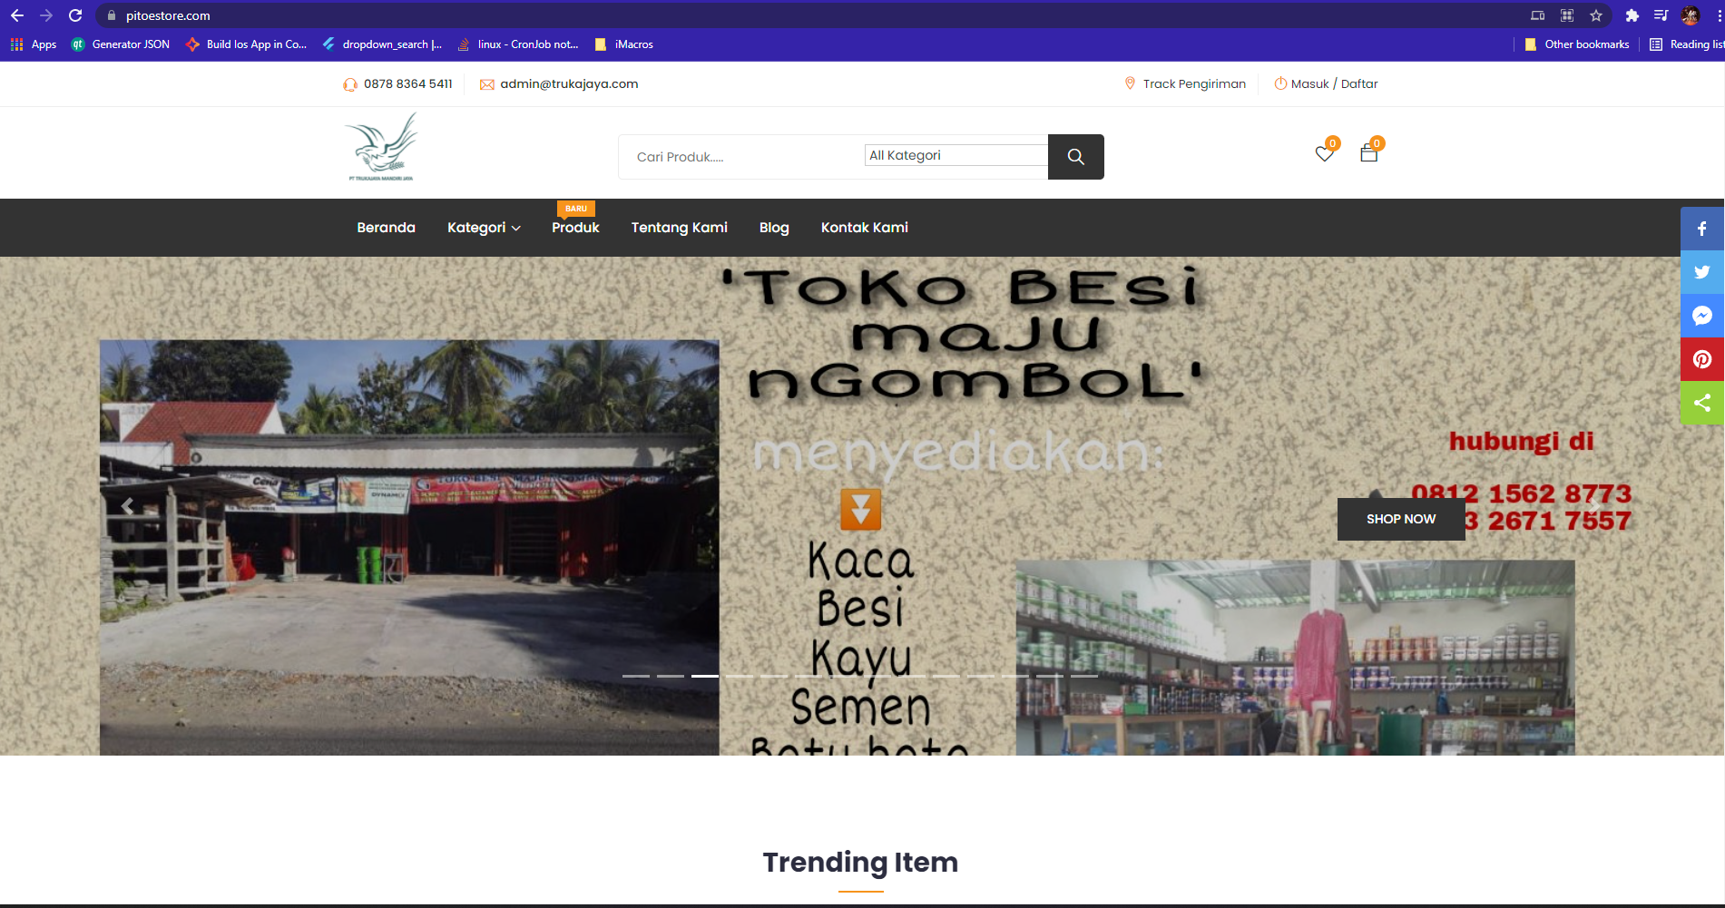The image size is (1725, 908).
Task: Reload the page in browser
Action: point(75,15)
